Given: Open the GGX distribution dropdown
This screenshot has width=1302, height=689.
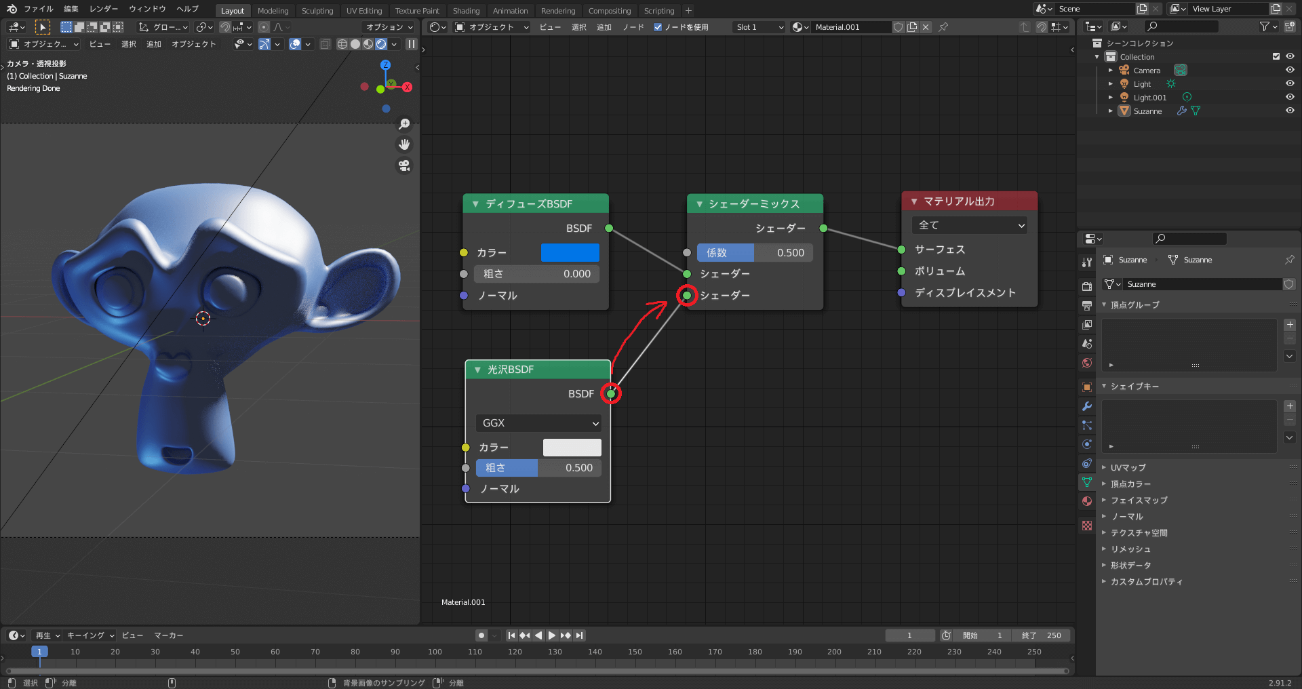Looking at the screenshot, I should (538, 423).
